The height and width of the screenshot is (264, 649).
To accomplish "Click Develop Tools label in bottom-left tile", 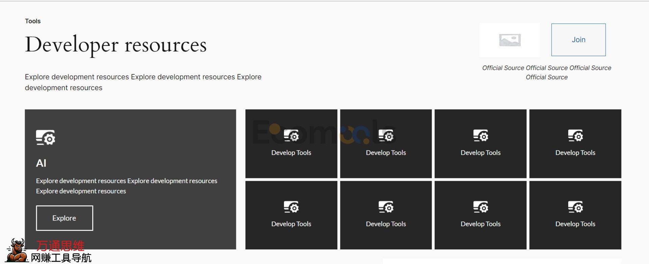I will click(291, 224).
